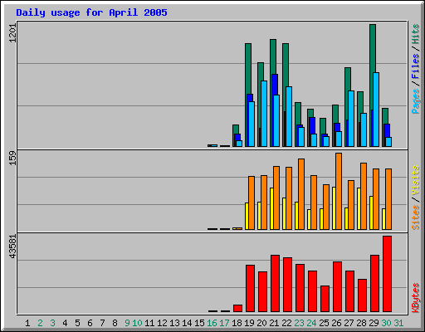Screen dimensions: 425x332
Task: Click the orange sites bar for day 23
Action: [x=301, y=194]
